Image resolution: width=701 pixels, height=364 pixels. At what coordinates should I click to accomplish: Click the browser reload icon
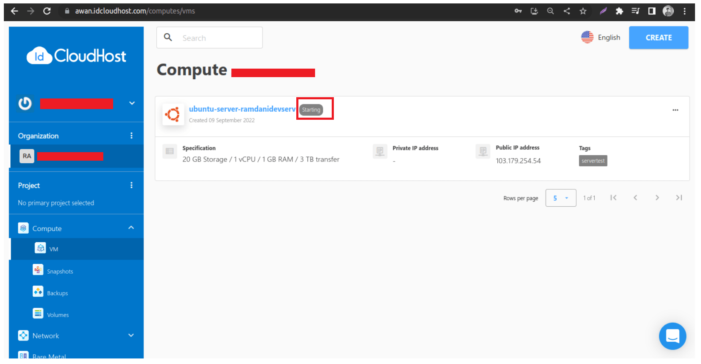click(x=47, y=11)
